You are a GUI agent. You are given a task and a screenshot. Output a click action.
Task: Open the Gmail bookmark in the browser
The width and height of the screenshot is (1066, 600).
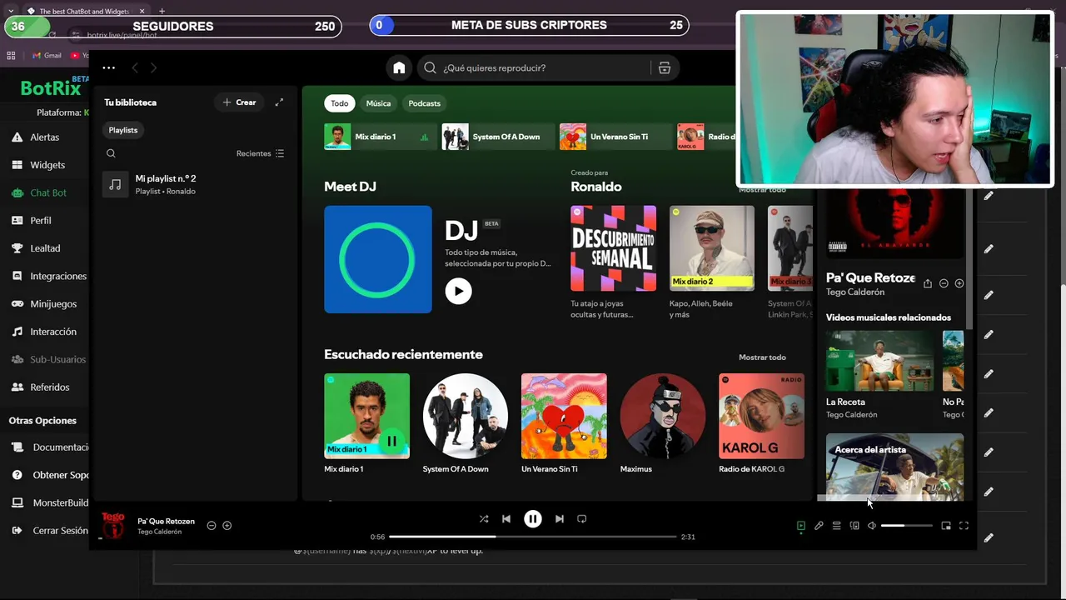click(x=47, y=56)
